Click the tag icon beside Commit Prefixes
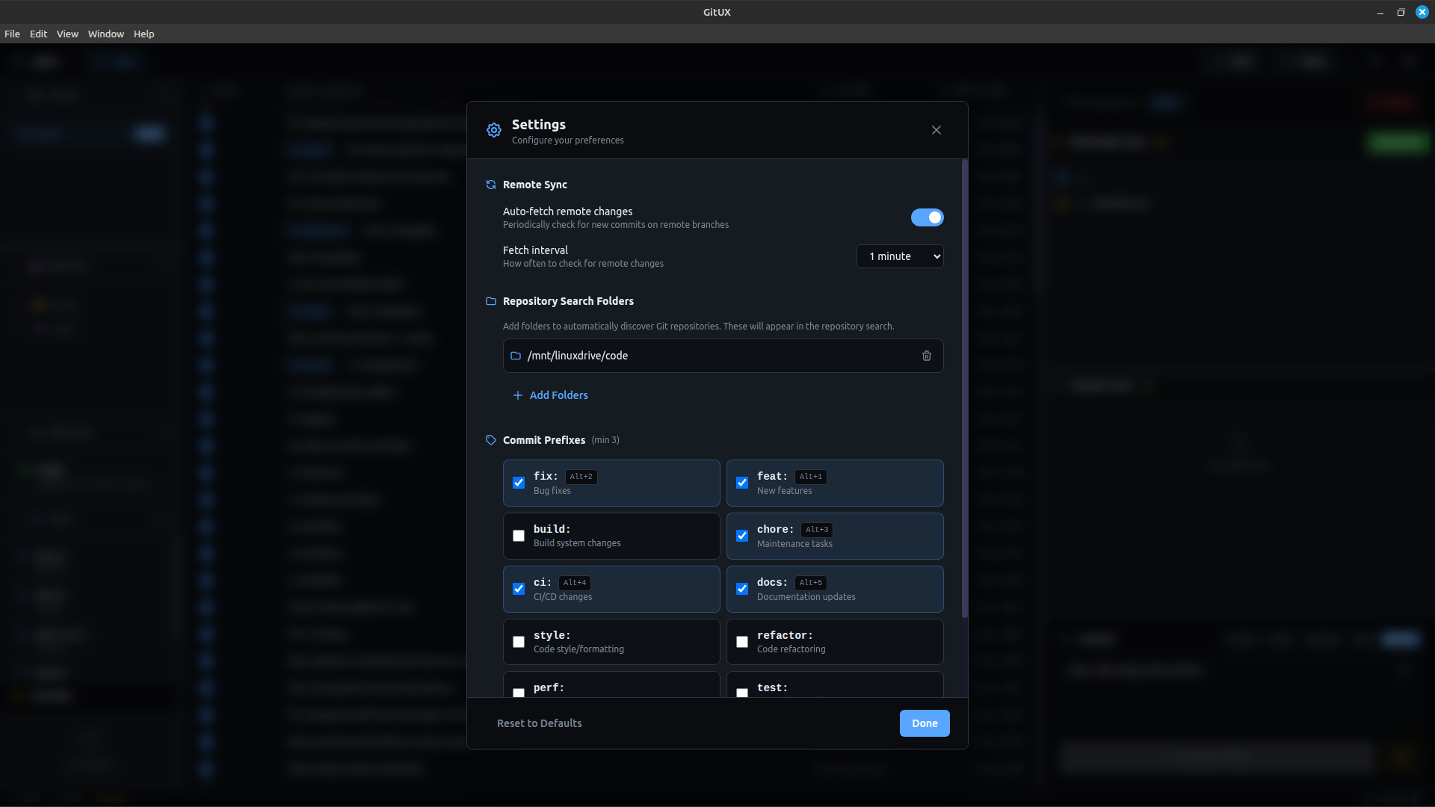 click(x=491, y=440)
